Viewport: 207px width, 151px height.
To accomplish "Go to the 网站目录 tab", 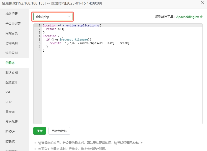I will [x=12, y=33].
